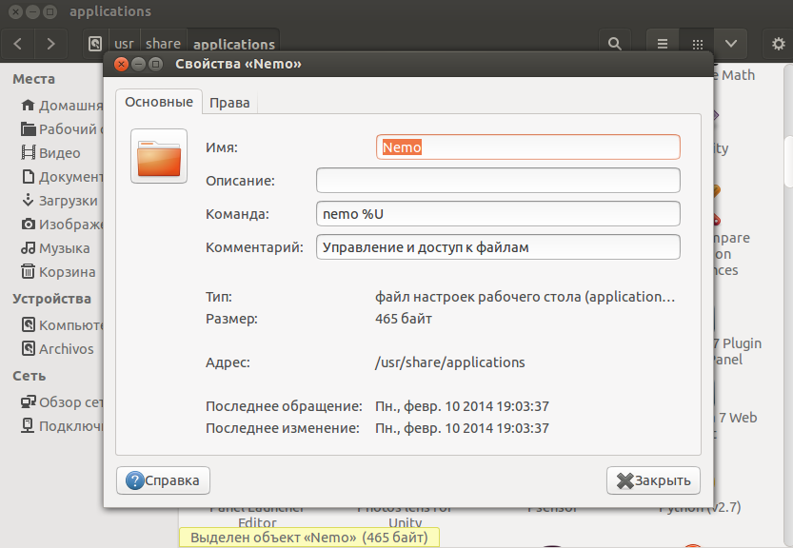
Task: Switch to the Права tab
Action: [x=229, y=103]
